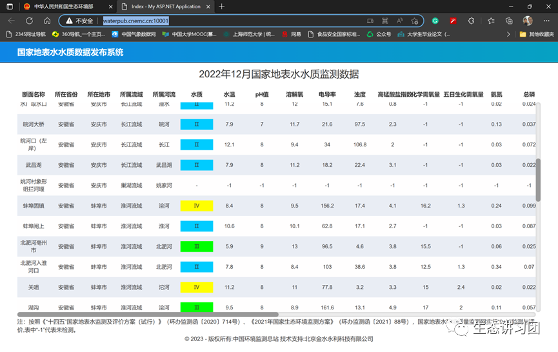Open the 食品安全国家标准 bookmark
This screenshot has width=558, height=352.
(x=334, y=34)
